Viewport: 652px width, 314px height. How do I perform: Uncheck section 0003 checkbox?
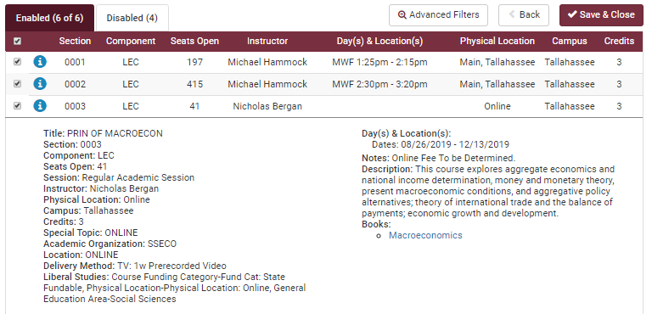(18, 106)
